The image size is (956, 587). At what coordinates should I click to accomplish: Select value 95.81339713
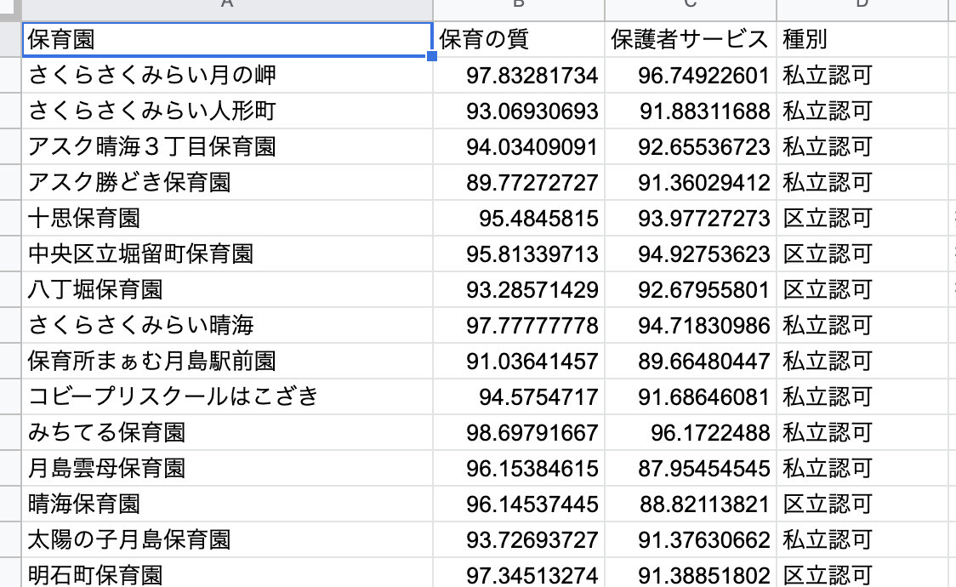coord(519,254)
